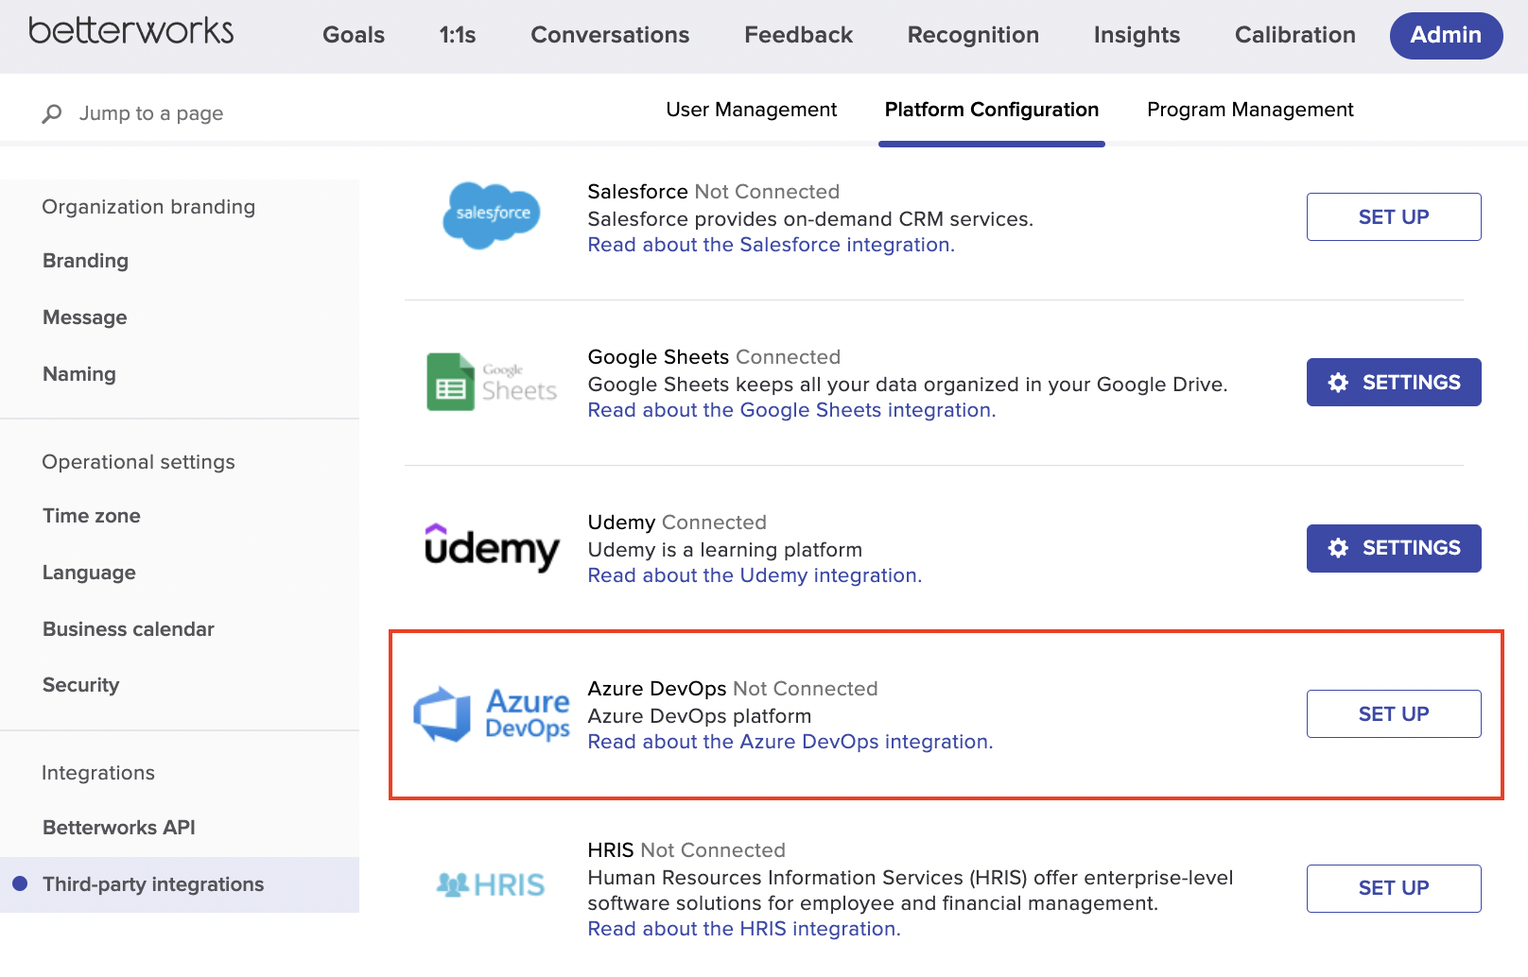Open SETTINGS for Google Sheets
Screen dimensions: 1528x977
point(1394,383)
